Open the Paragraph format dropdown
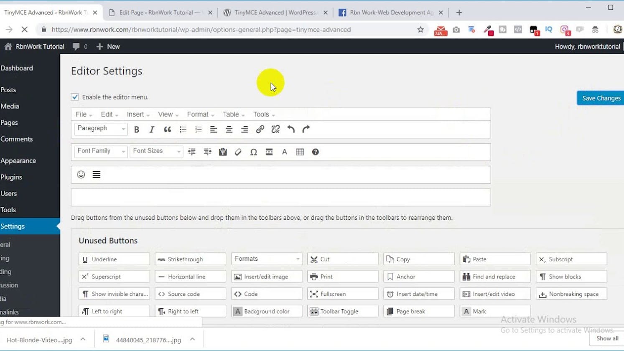 click(x=100, y=129)
